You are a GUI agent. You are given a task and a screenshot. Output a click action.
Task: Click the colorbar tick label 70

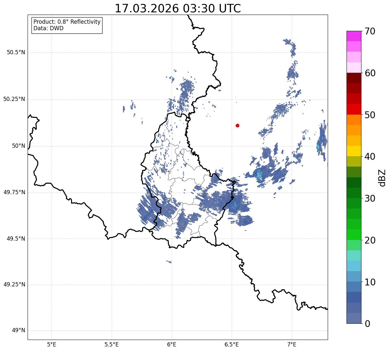pyautogui.click(x=370, y=31)
